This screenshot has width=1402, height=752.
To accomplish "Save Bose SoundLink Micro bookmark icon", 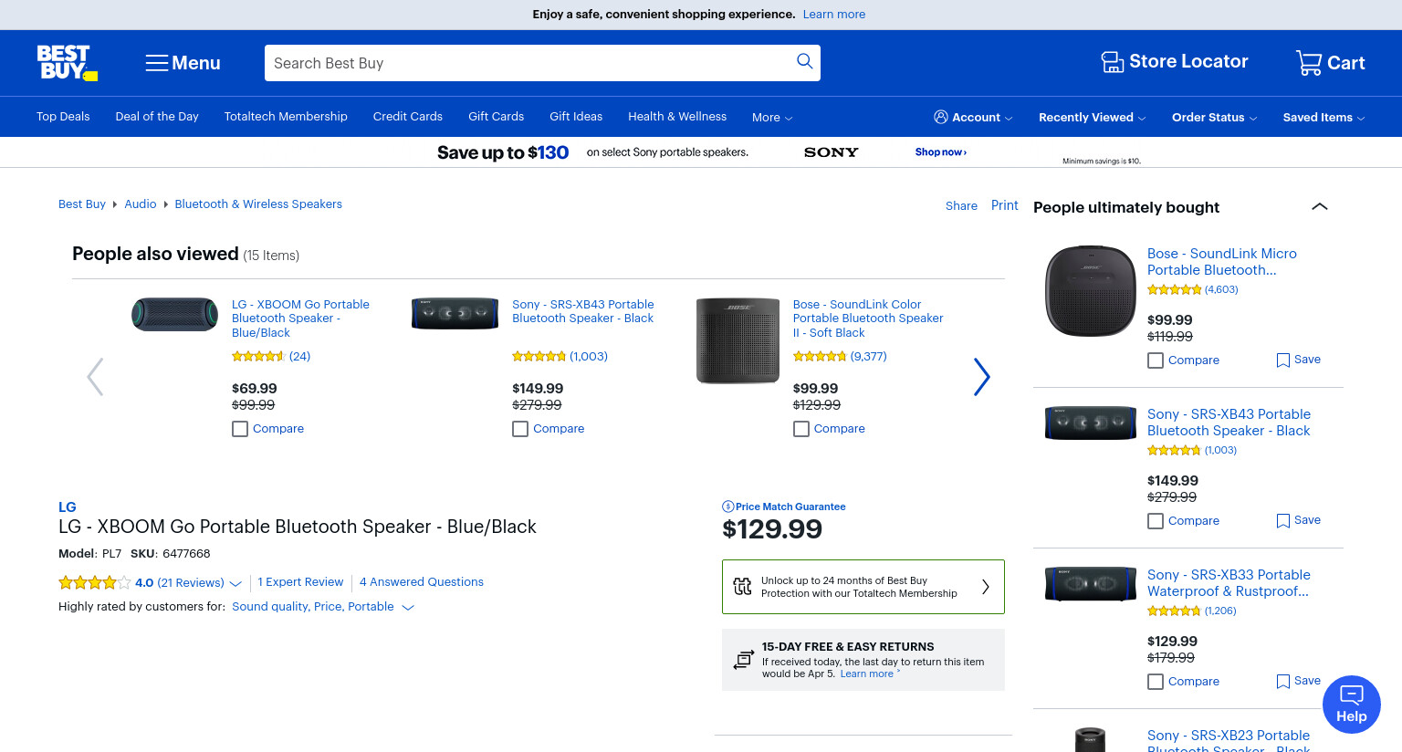I will pyautogui.click(x=1282, y=360).
